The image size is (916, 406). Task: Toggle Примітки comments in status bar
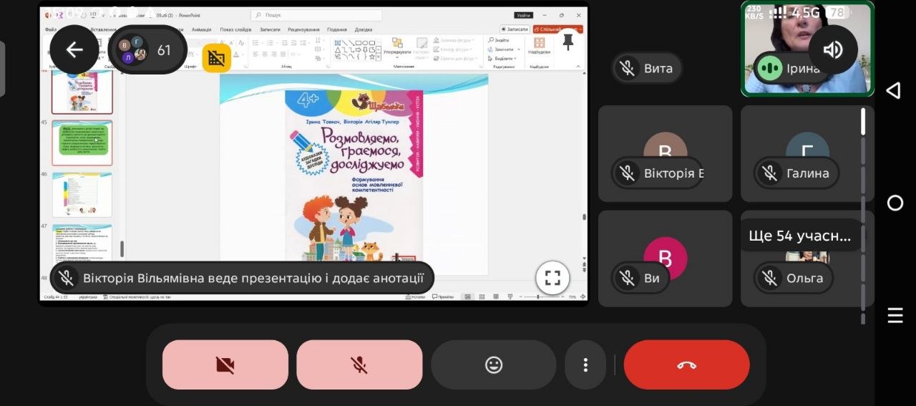tap(443, 296)
